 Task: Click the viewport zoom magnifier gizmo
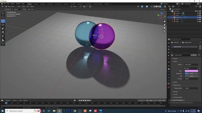click(164, 22)
